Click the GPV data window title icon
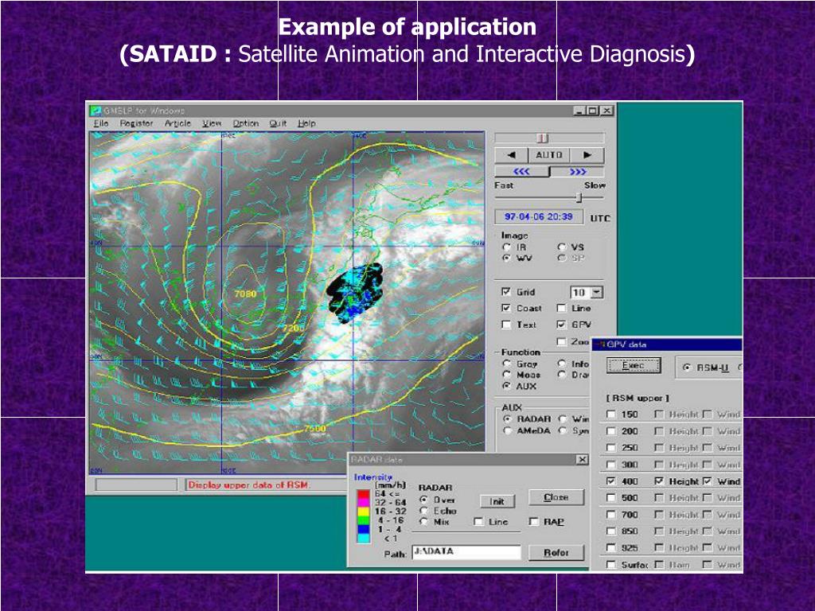The height and width of the screenshot is (611, 815). pos(599,344)
